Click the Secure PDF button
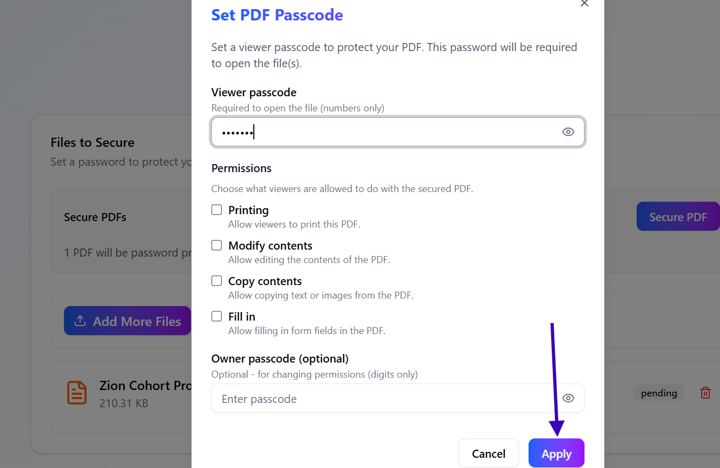This screenshot has width=720, height=468. [x=678, y=216]
